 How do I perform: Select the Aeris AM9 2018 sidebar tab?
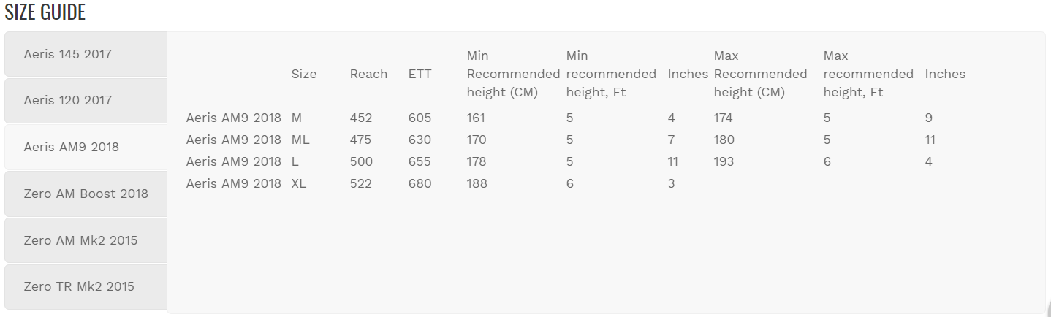click(x=71, y=147)
